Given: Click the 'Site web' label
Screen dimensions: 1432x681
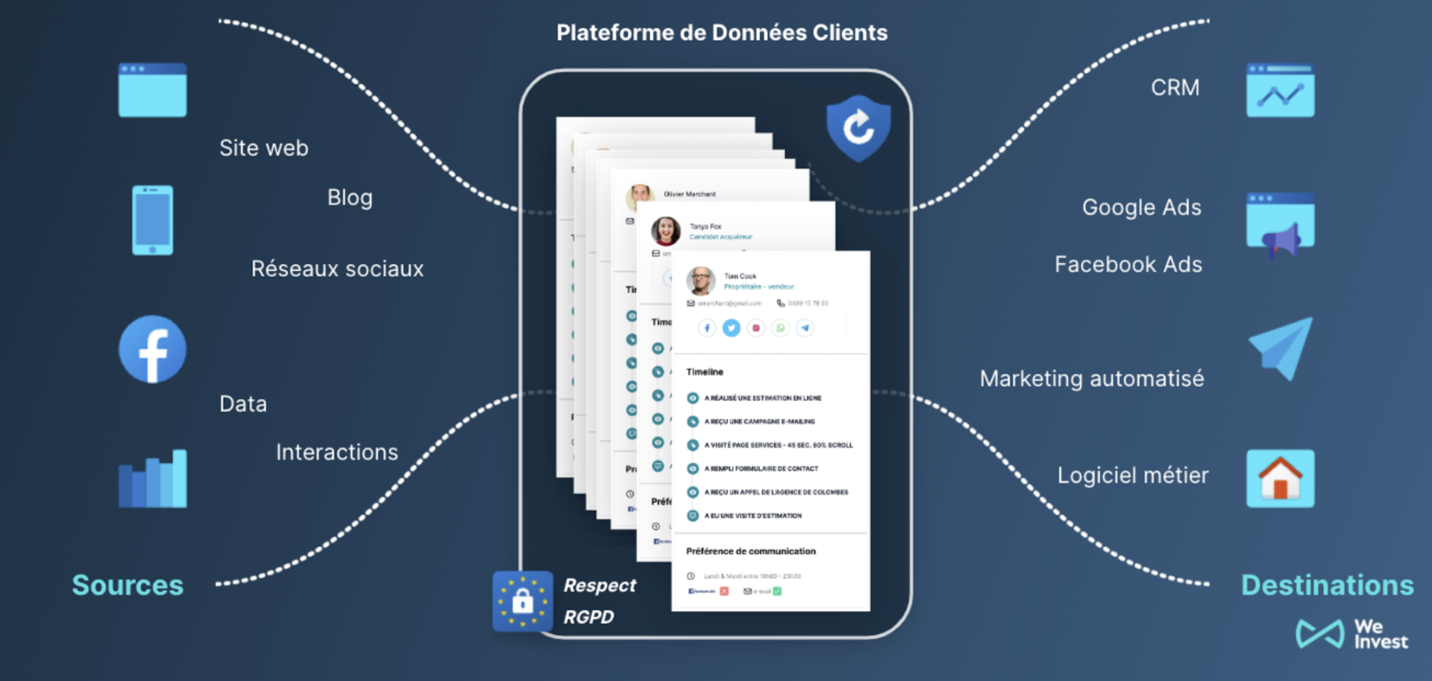Looking at the screenshot, I should 263,148.
